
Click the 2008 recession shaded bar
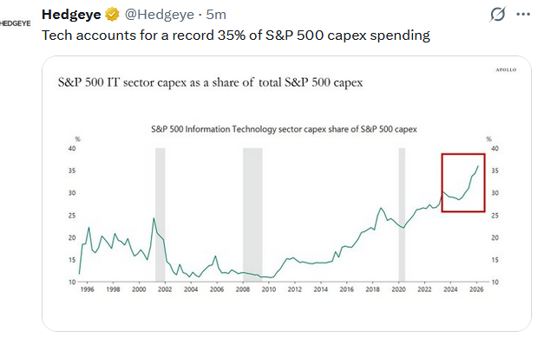252,215
